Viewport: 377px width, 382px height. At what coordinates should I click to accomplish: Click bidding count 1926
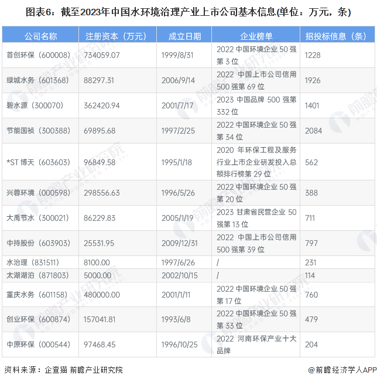[x=313, y=80]
